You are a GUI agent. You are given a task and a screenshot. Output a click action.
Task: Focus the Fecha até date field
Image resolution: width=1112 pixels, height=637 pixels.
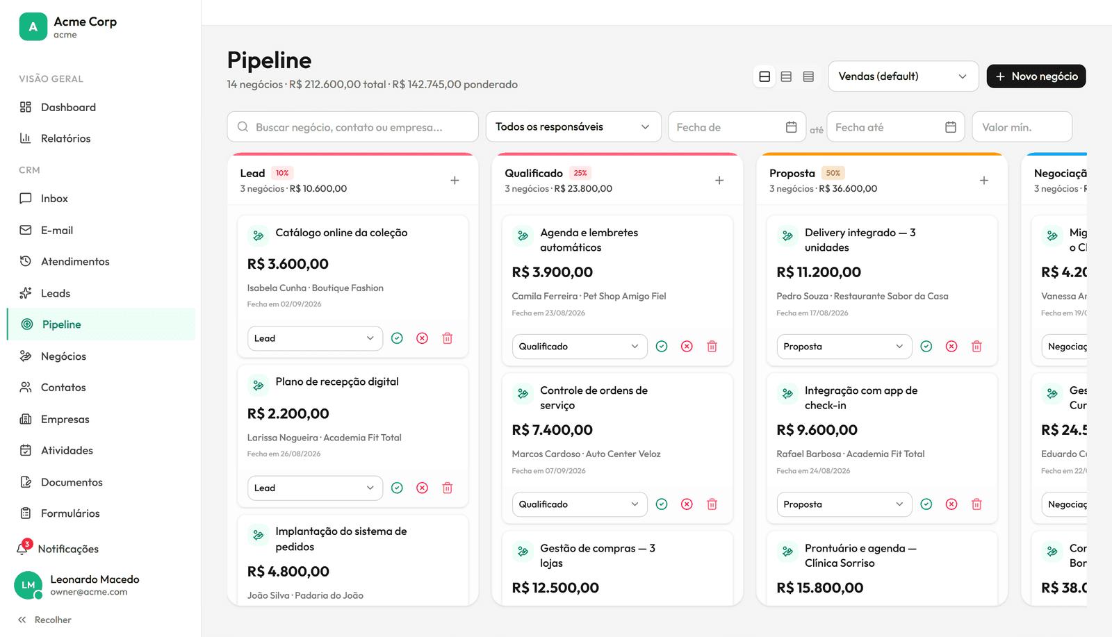coord(896,127)
